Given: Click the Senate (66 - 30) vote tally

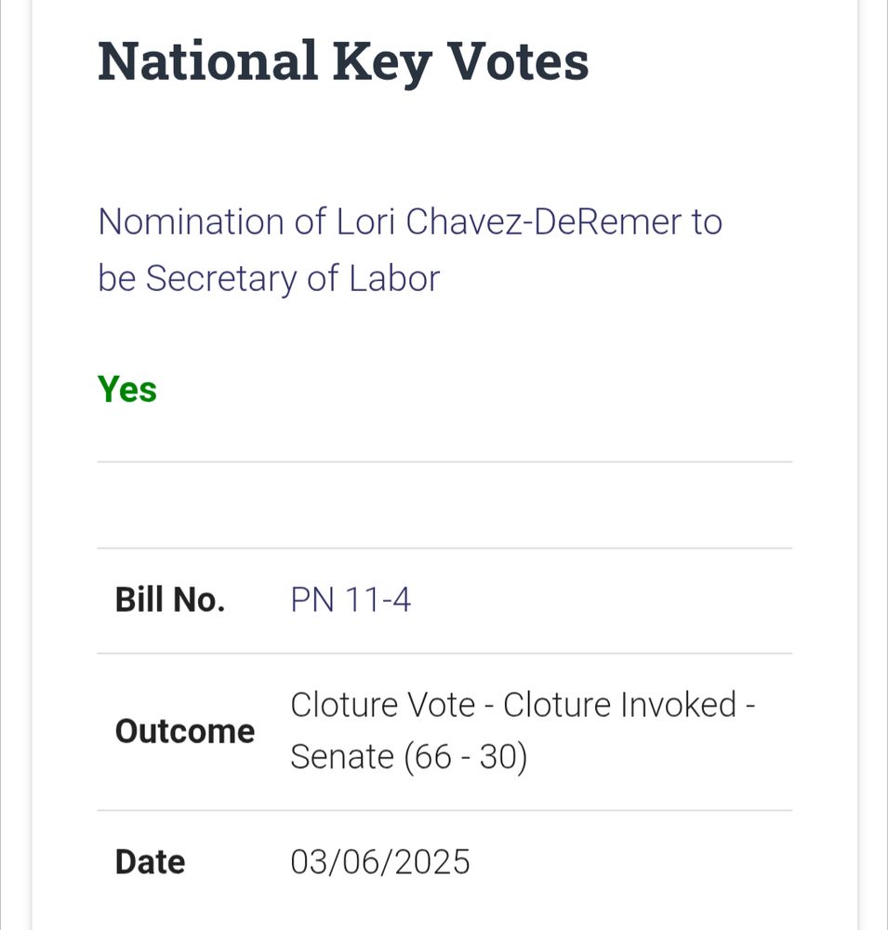Looking at the screenshot, I should (x=409, y=757).
